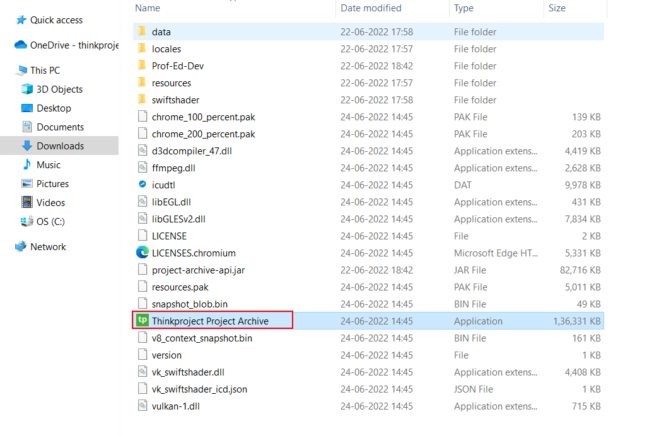The image size is (647, 436).
Task: Sort by Date modified column header
Action: click(371, 8)
